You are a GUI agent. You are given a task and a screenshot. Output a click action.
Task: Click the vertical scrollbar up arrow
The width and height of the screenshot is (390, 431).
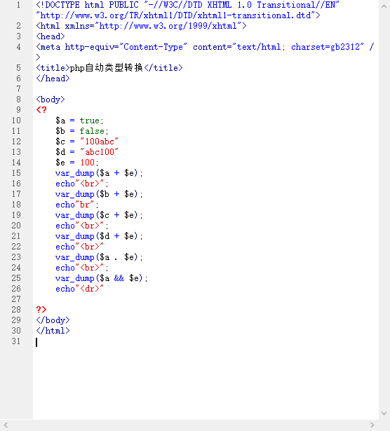384,6
